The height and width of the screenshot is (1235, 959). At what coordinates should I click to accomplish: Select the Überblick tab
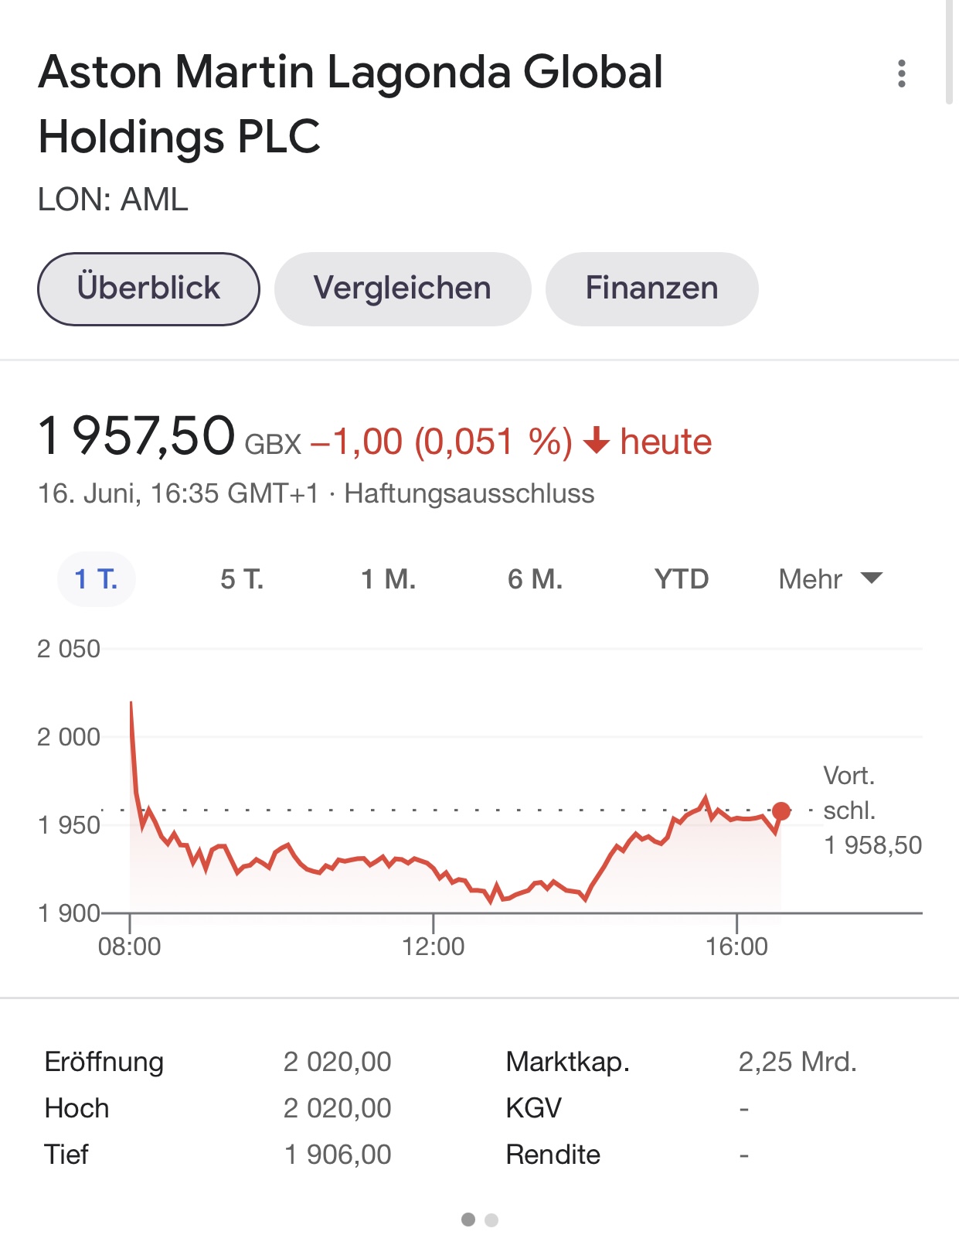(x=148, y=288)
